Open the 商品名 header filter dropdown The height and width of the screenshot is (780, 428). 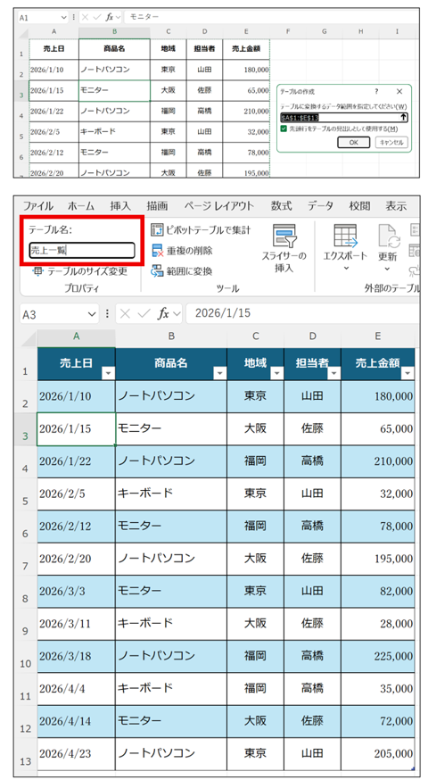tap(219, 374)
